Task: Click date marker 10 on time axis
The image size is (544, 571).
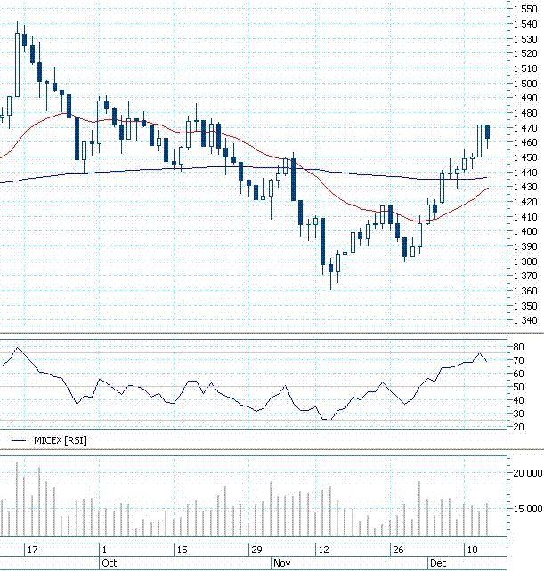Action: click(472, 550)
